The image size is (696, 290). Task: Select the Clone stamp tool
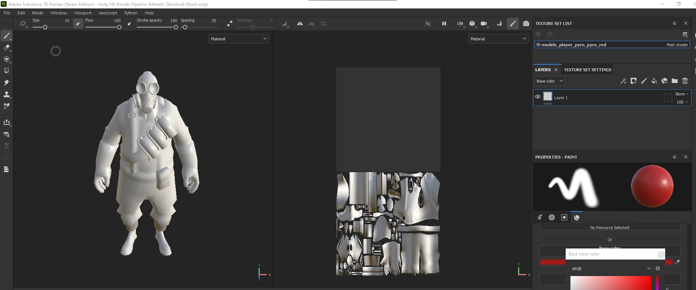6,94
